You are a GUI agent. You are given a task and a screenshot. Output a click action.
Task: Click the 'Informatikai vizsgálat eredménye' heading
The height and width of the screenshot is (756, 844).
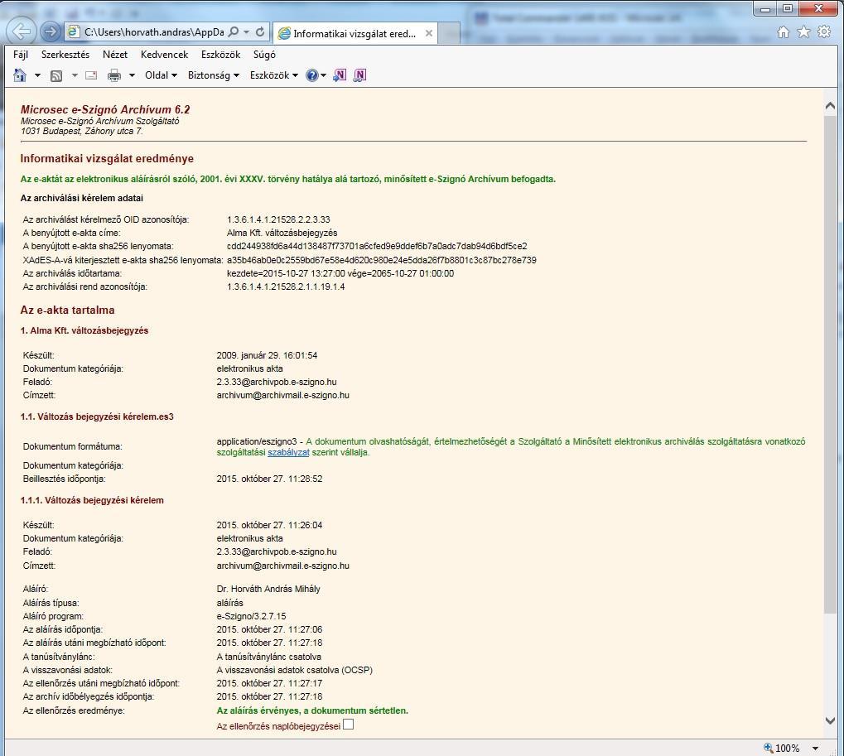[x=107, y=159]
